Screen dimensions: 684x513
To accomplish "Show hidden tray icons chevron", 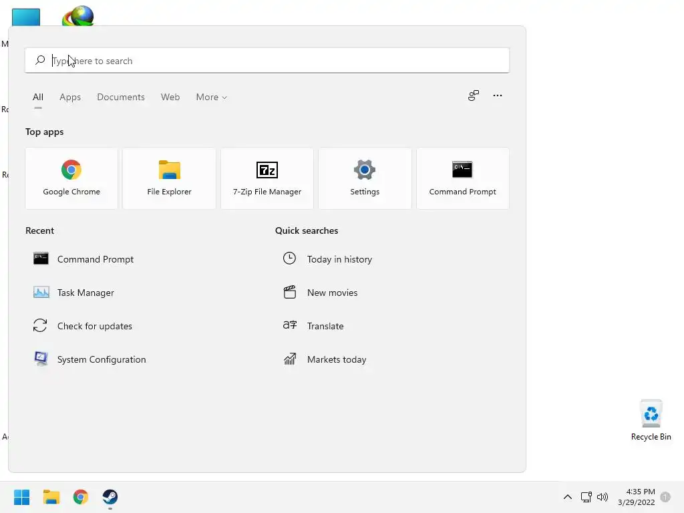I will [568, 497].
